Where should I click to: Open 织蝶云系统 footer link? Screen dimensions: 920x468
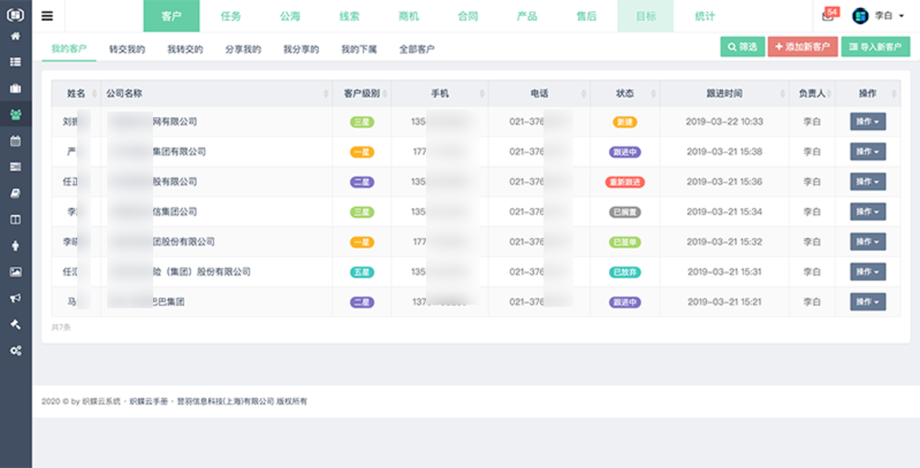(x=101, y=401)
